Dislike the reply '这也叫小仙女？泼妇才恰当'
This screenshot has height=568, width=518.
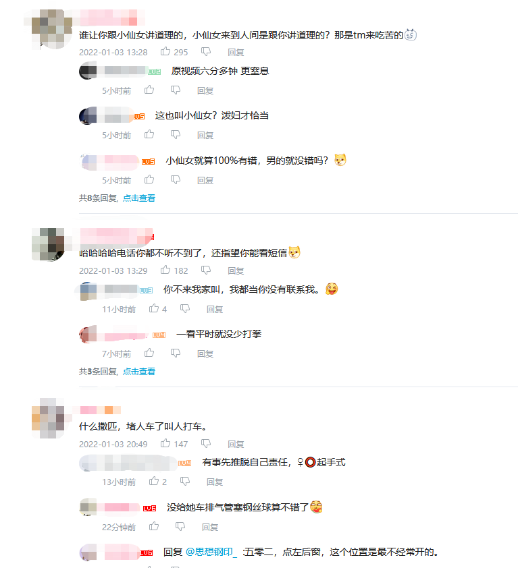(x=176, y=135)
